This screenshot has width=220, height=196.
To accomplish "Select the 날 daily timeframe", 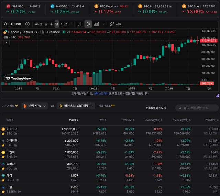I will (46, 24).
